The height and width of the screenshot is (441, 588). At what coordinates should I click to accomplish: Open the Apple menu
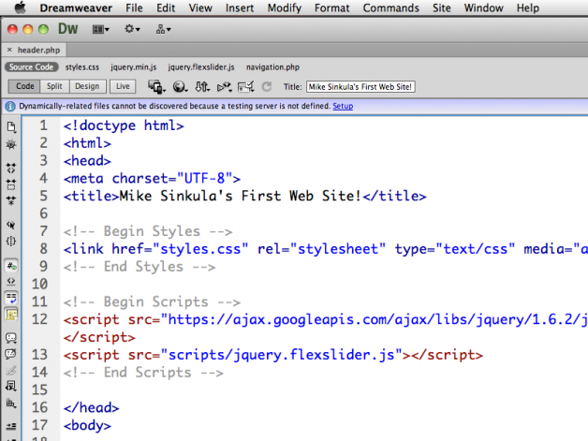click(21, 7)
